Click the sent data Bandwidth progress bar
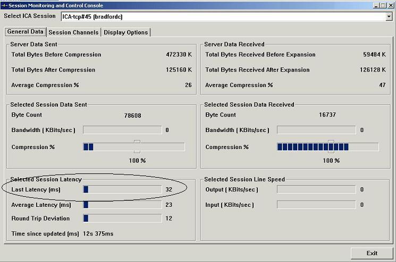Viewport: 396px width, 262px height. (x=122, y=130)
